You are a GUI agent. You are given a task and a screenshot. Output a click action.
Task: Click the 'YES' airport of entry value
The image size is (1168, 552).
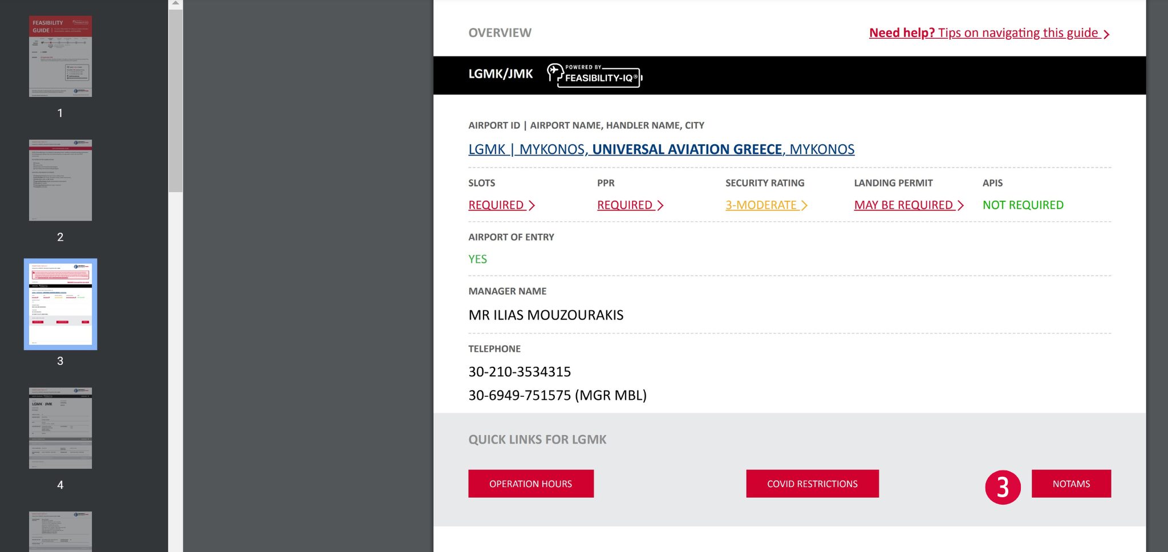click(478, 259)
